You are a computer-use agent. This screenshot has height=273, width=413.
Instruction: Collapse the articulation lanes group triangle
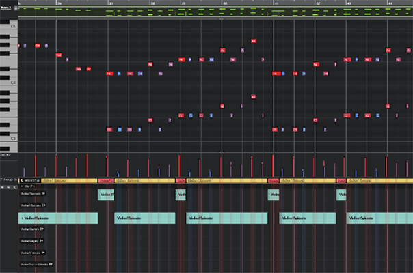tap(21, 186)
